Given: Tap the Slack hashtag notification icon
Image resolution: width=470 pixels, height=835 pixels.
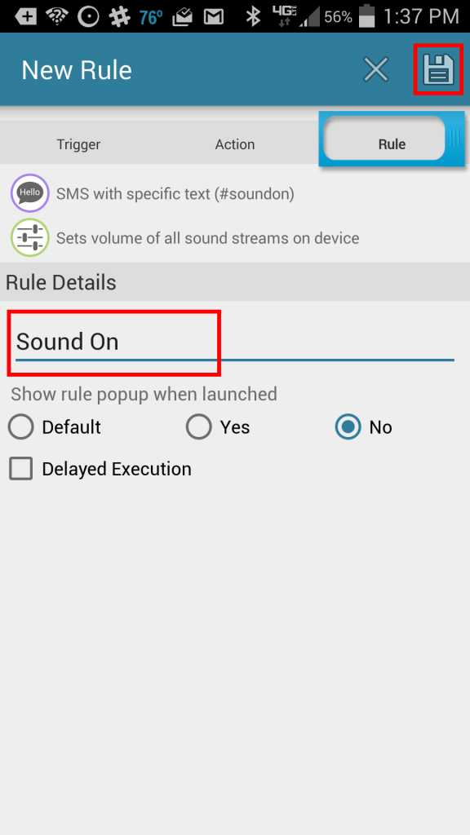Looking at the screenshot, I should tap(119, 16).
